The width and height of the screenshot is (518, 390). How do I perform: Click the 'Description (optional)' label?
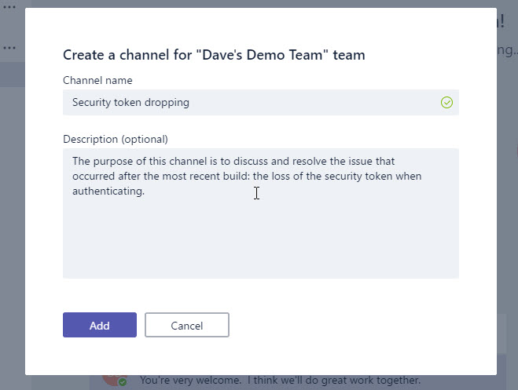pyautogui.click(x=116, y=139)
